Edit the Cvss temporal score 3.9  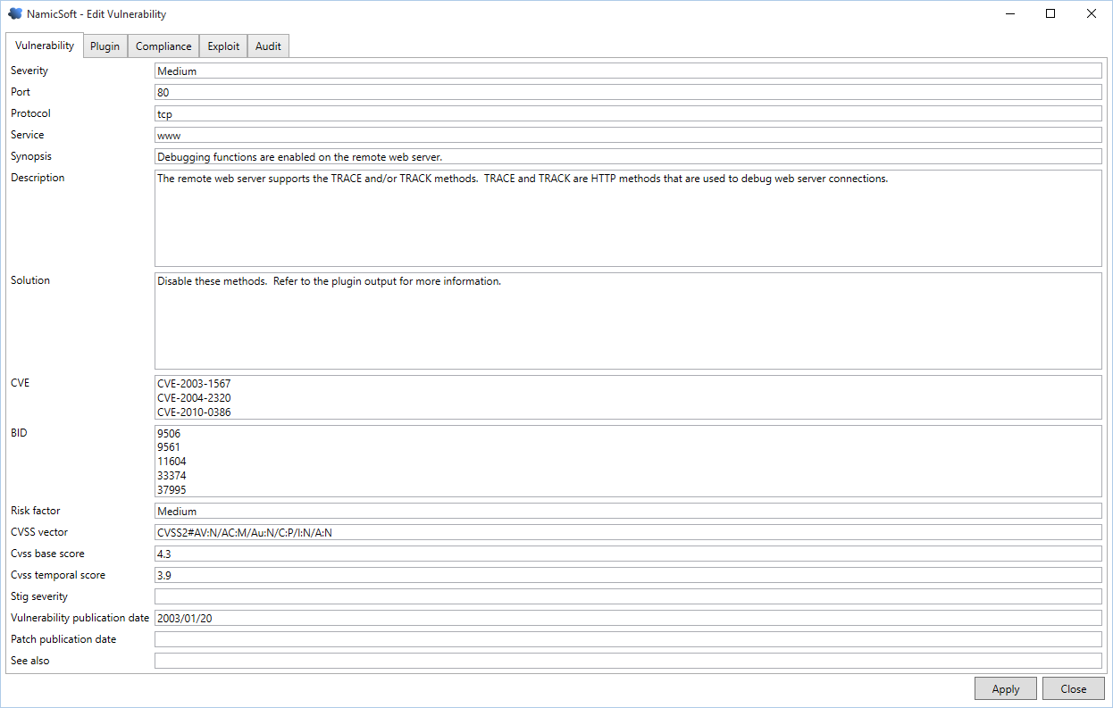(x=628, y=575)
